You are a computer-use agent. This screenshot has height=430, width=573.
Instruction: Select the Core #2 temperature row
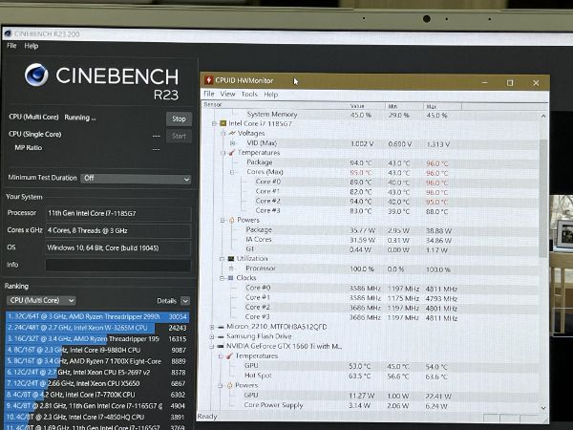coord(371,202)
